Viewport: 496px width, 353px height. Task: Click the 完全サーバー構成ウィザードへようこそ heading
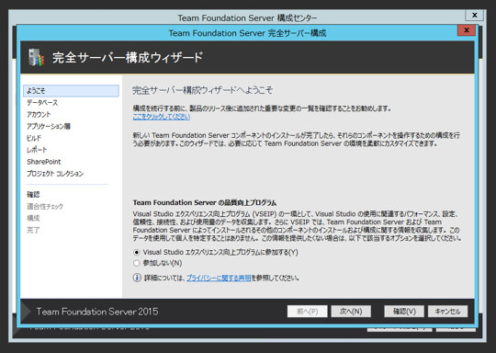click(202, 90)
